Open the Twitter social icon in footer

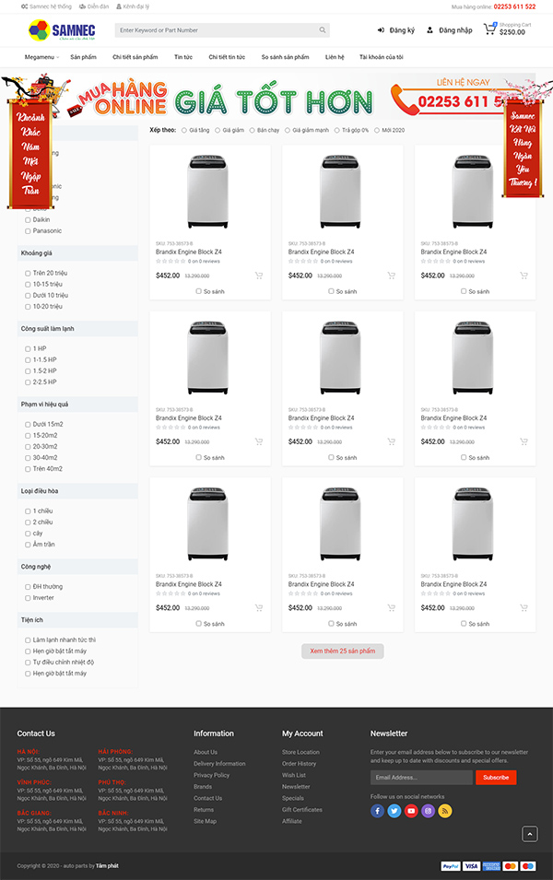click(394, 811)
